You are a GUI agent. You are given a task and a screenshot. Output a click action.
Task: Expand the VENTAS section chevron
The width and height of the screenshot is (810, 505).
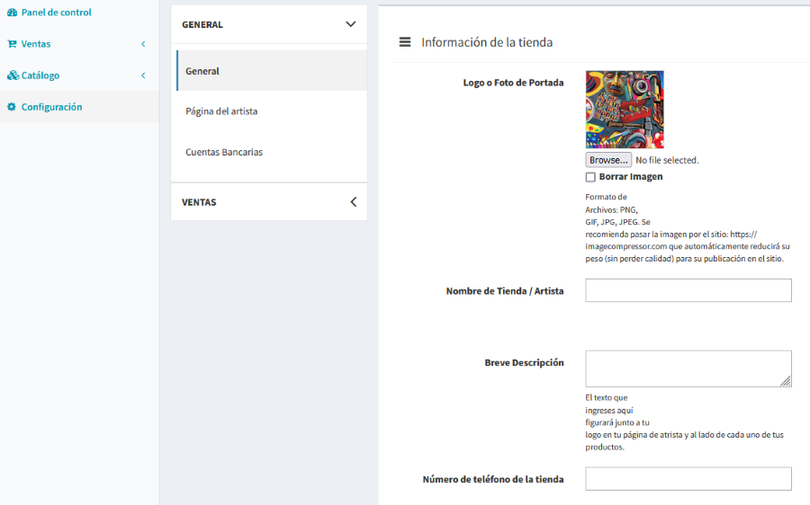coord(354,202)
